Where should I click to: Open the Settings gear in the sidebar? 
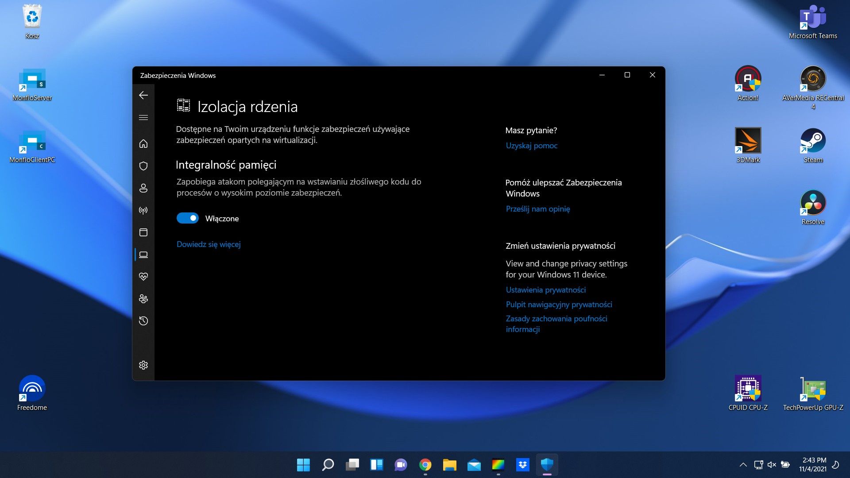click(143, 365)
